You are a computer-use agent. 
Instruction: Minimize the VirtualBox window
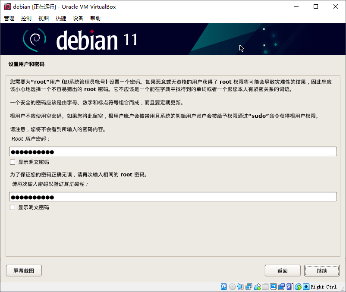tap(296, 6)
